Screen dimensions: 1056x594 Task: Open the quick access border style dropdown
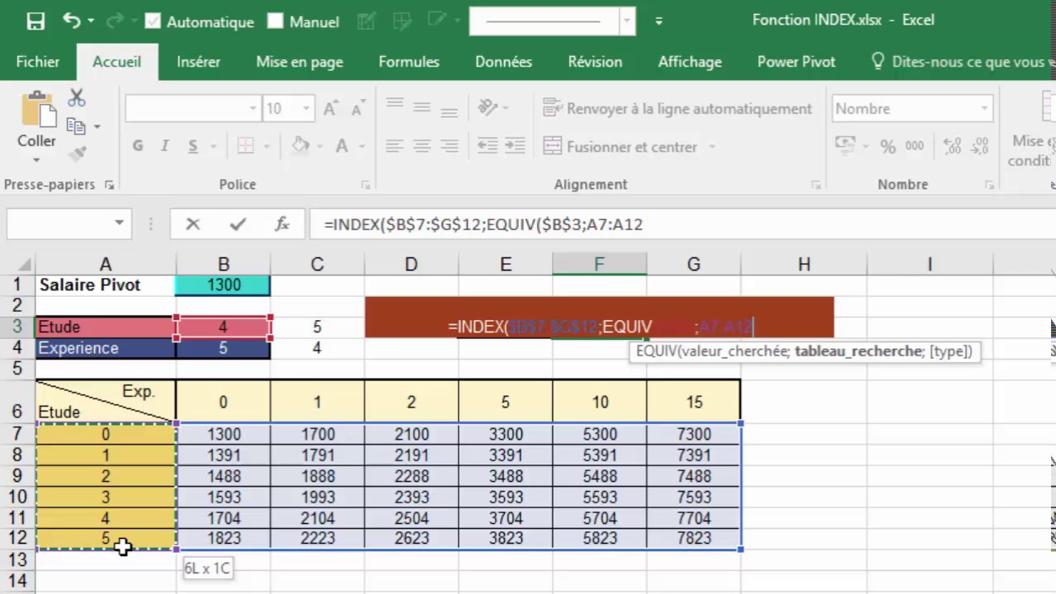point(628,21)
